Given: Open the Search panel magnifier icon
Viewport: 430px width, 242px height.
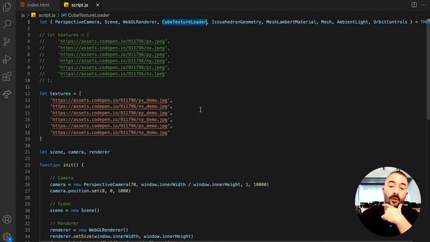Looking at the screenshot, I should (x=7, y=24).
